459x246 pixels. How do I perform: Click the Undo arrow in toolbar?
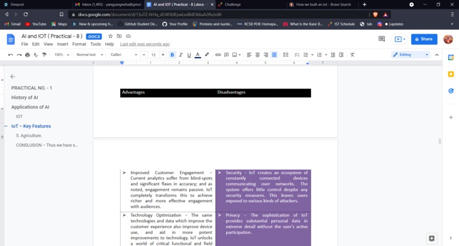tap(11, 55)
